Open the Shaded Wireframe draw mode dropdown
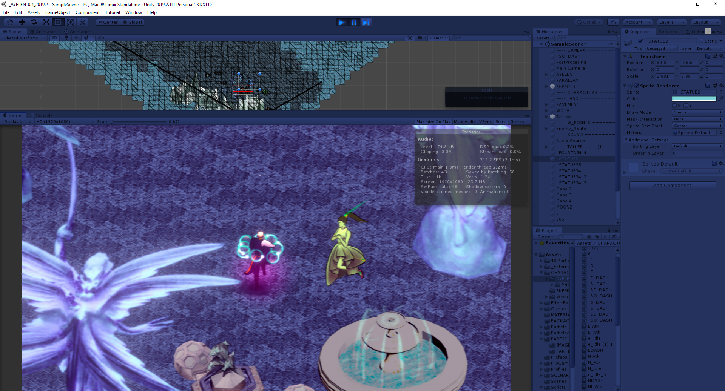The height and width of the screenshot is (391, 725). 25,38
